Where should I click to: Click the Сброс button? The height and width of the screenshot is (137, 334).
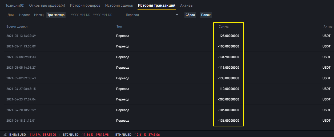(190, 15)
